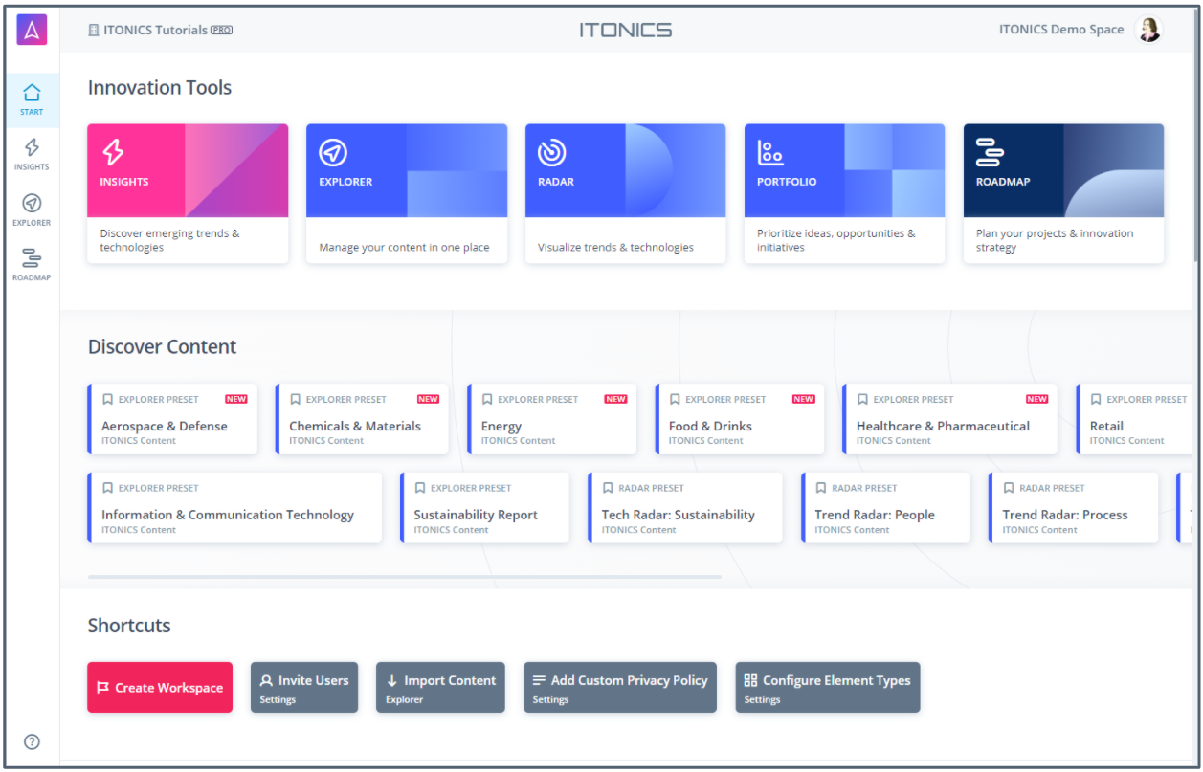Open Information & Communication Technology preset title
Image resolution: width=1203 pixels, height=772 pixels.
pos(228,515)
